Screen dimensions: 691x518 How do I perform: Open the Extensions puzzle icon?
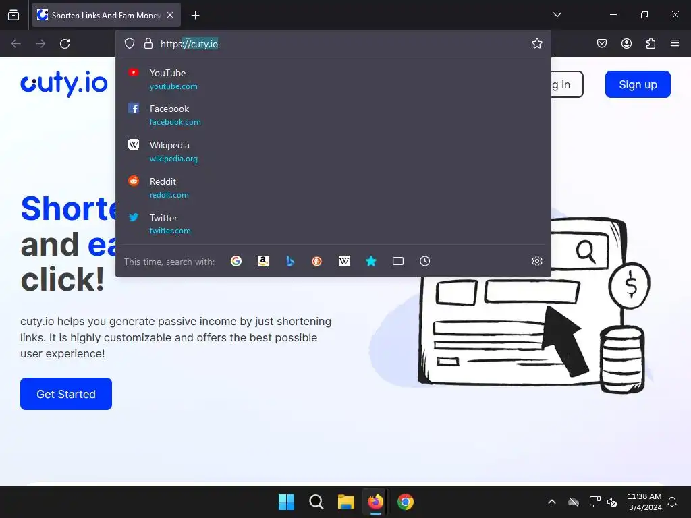651,43
